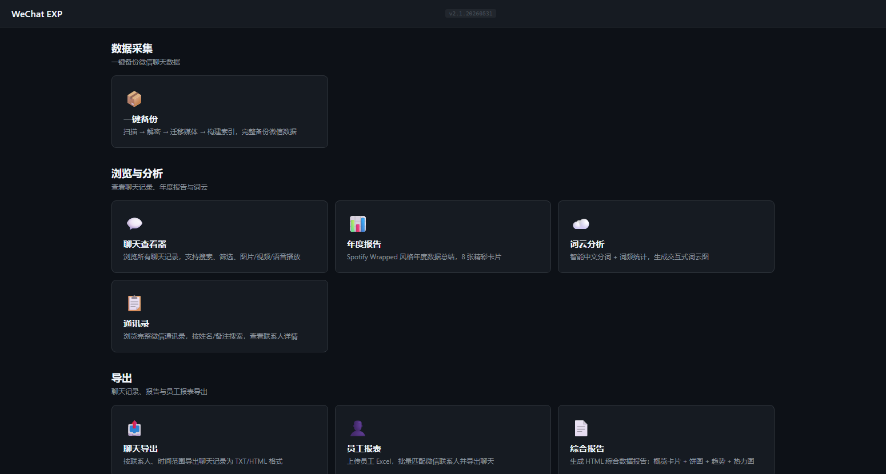Open the 一键备份 card title
This screenshot has height=474, width=886.
141,119
